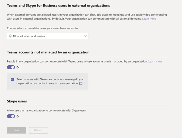Click the Discard button
182x138 pixels.
click(x=39, y=130)
